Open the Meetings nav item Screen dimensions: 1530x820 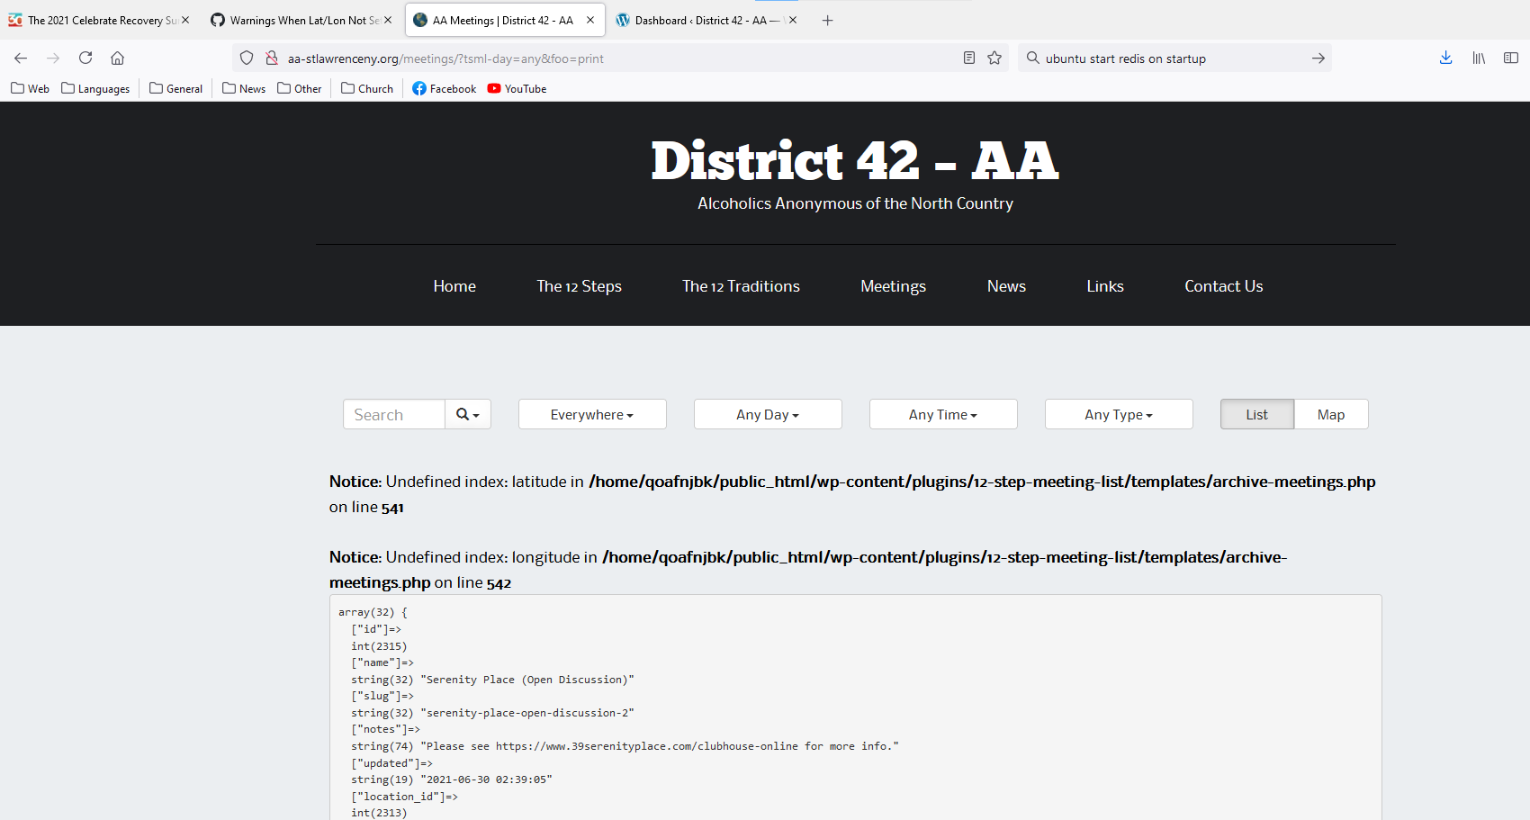tap(893, 286)
